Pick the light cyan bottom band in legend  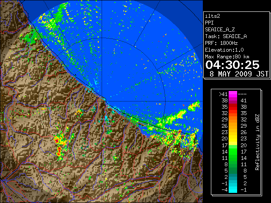[233, 189]
